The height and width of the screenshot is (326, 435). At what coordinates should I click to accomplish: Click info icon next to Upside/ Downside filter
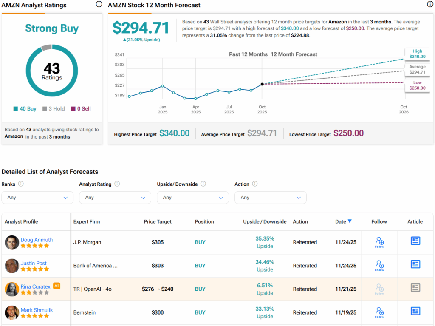click(203, 184)
